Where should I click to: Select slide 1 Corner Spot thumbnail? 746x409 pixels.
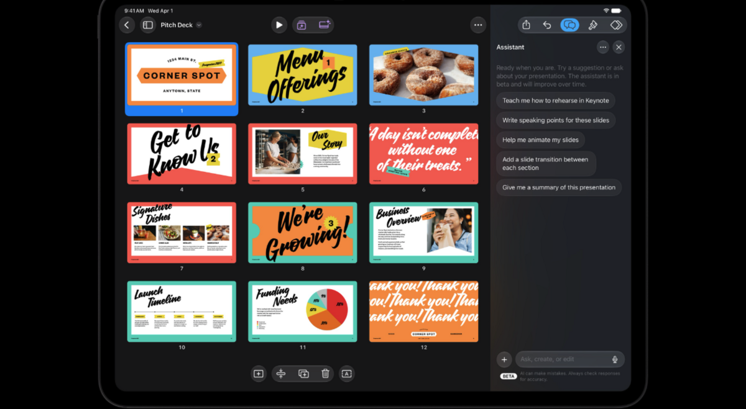click(x=182, y=75)
